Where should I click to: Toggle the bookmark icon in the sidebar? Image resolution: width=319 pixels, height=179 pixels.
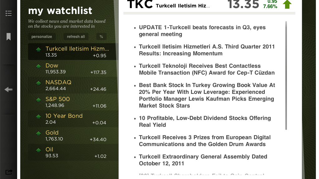coord(8,37)
